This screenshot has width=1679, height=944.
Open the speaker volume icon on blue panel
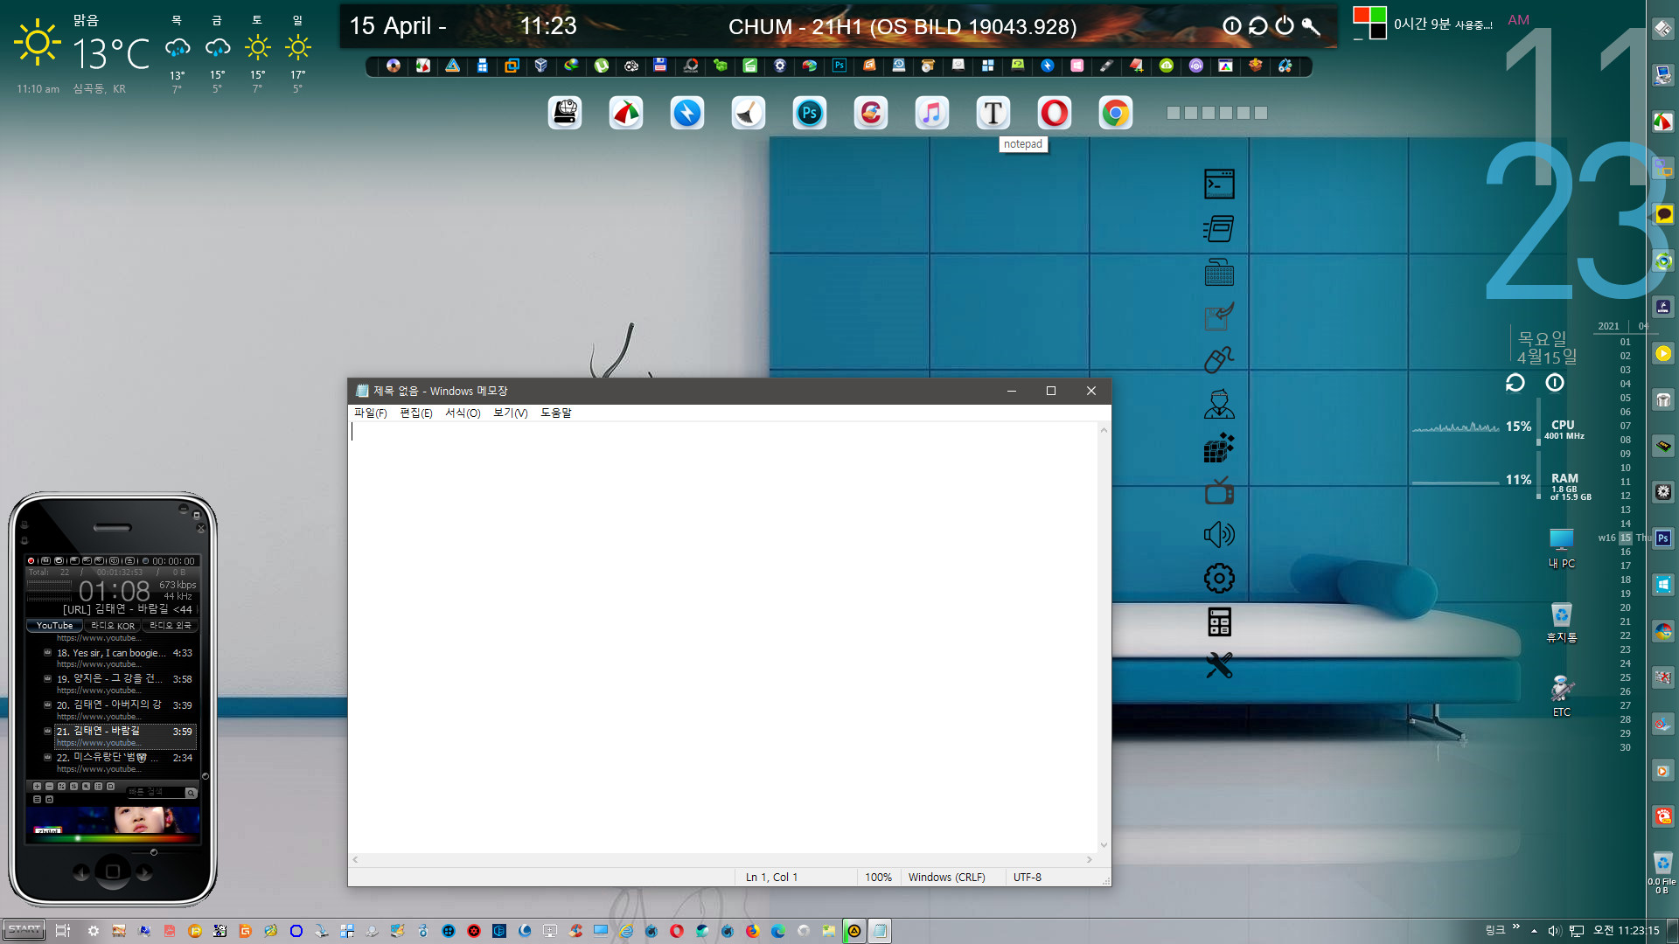pyautogui.click(x=1219, y=534)
